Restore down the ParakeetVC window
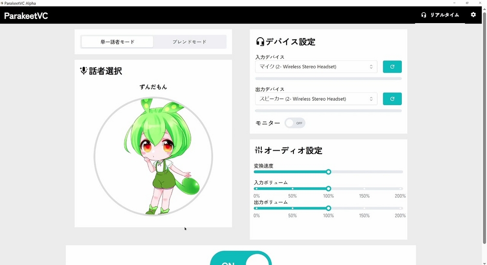The image size is (487, 265). pyautogui.click(x=467, y=3)
